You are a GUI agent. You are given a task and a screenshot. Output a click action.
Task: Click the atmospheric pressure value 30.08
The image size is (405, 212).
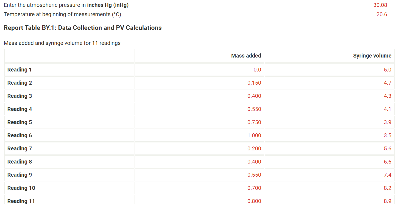tap(381, 5)
